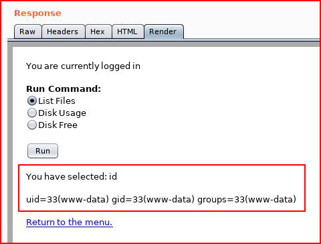Click the Disk Free label text
This screenshot has width=321, height=244.
coord(58,125)
